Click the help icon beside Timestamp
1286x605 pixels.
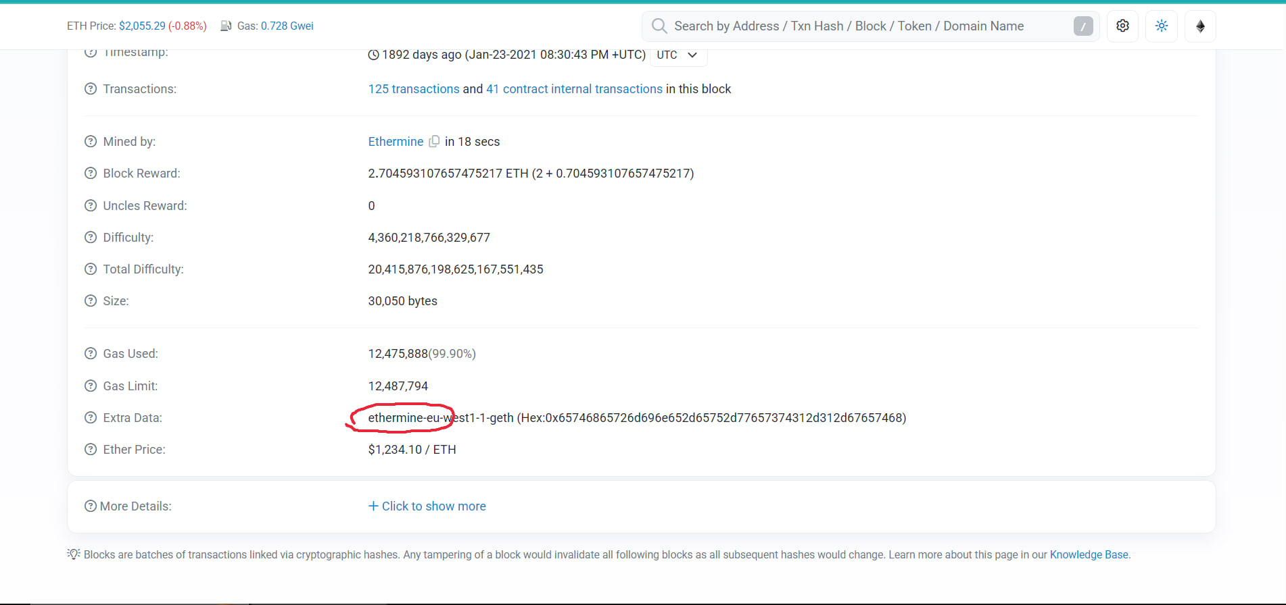[91, 52]
